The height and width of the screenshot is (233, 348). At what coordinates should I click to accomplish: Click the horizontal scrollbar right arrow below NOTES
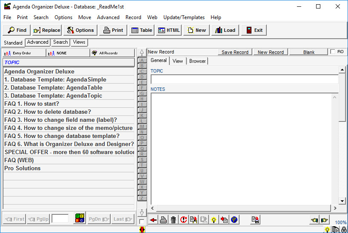(335, 208)
